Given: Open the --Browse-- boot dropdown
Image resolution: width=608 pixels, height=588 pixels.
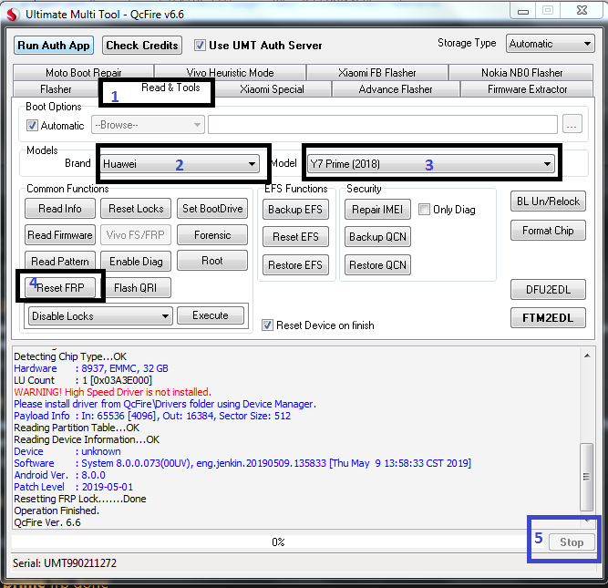Looking at the screenshot, I should point(148,125).
